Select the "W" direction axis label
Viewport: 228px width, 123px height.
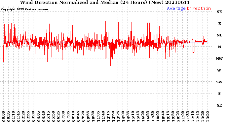(x=219, y=70)
